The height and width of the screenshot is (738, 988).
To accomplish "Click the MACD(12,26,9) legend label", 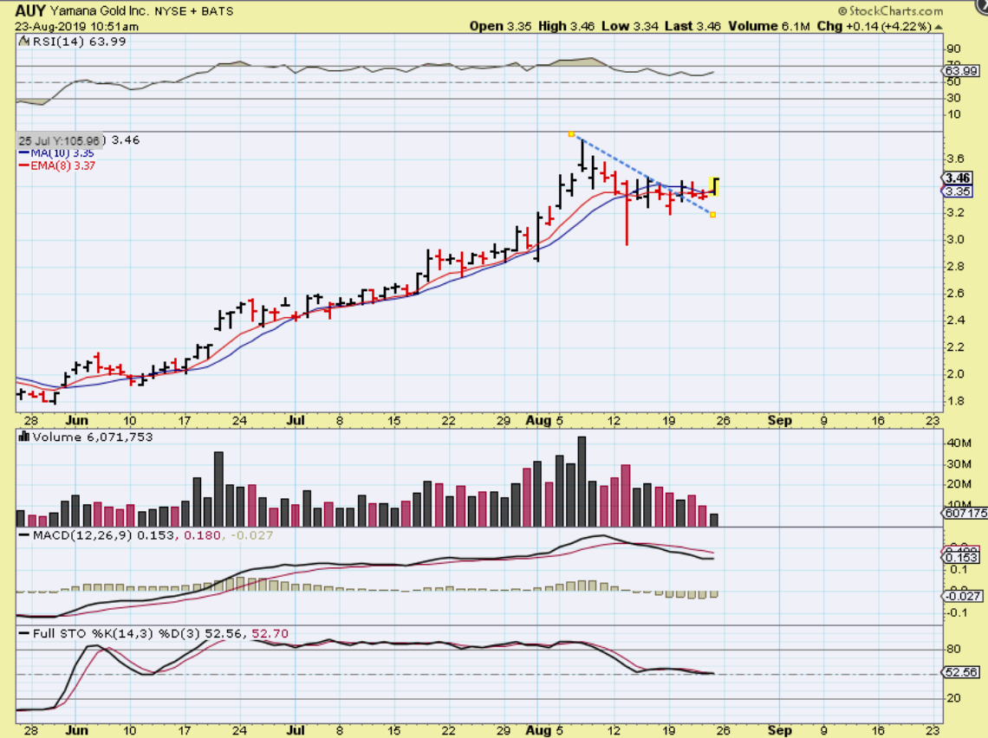I will [x=83, y=535].
